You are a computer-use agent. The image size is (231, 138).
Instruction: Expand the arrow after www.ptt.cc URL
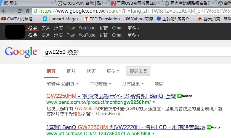(x=153, y=133)
